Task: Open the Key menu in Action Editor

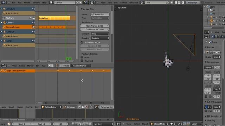Action: 37,107
